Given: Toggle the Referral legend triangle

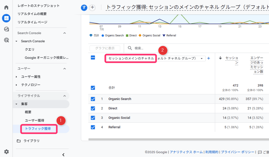Looking at the screenshot, I should (164, 36).
